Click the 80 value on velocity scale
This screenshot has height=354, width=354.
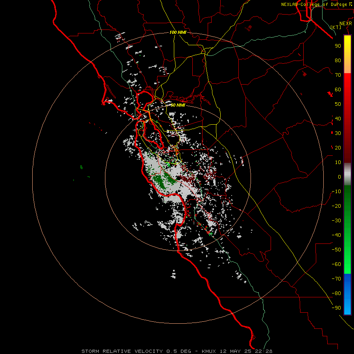[338, 61]
